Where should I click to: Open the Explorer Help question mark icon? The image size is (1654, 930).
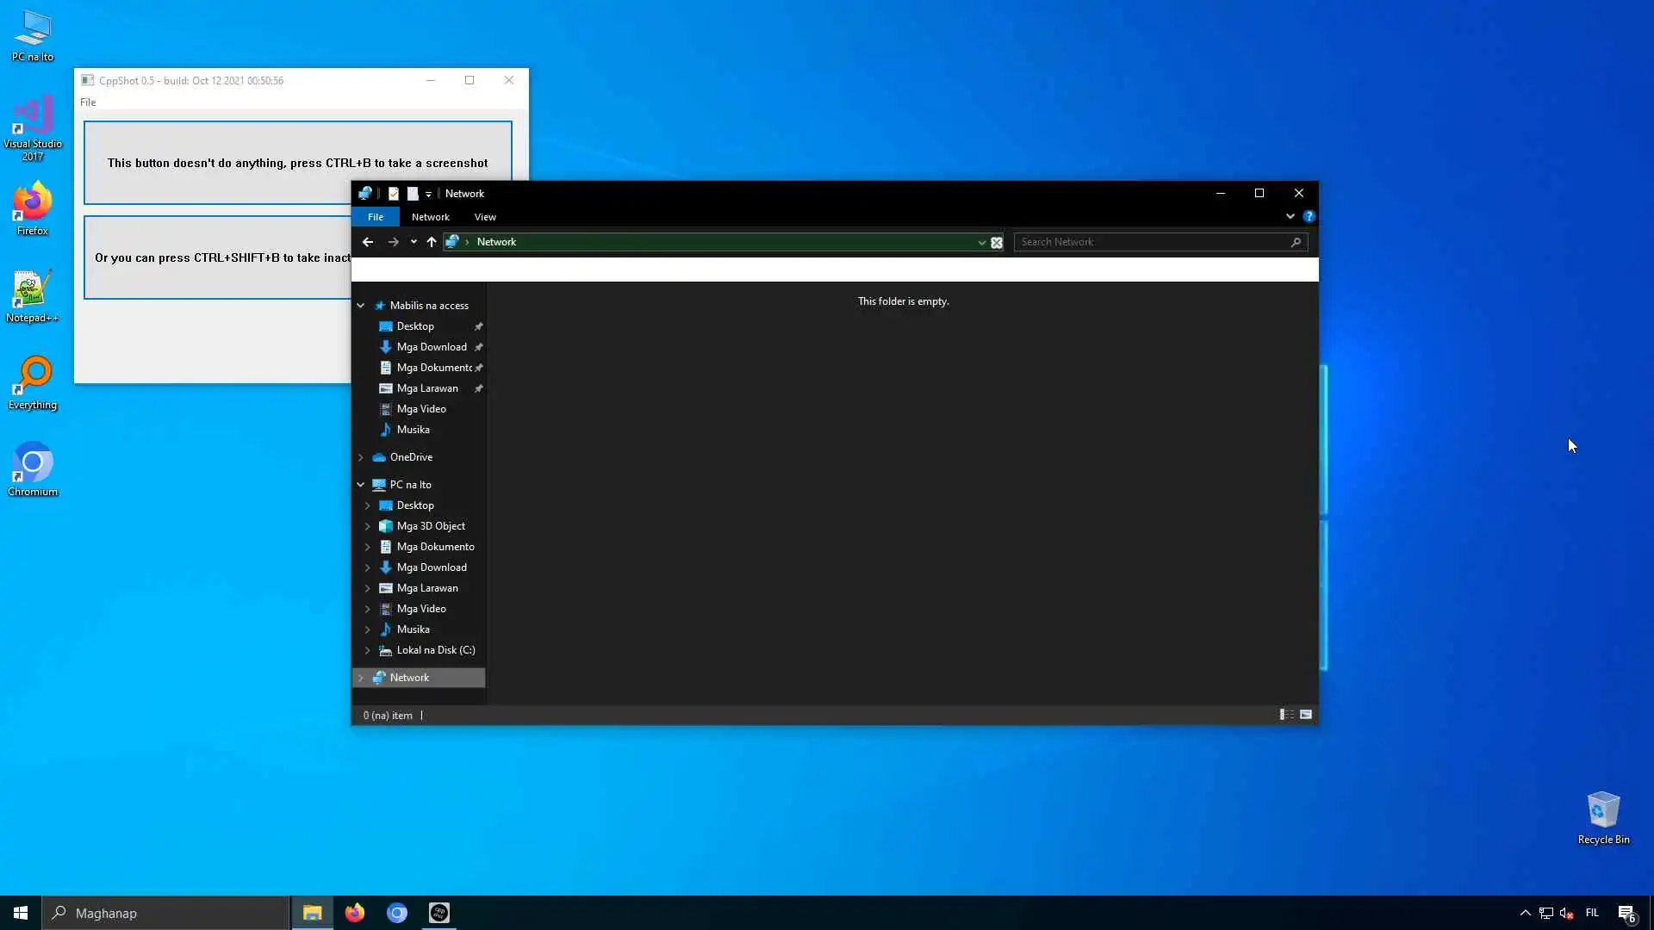coord(1309,216)
